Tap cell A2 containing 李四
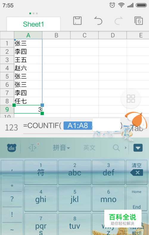This screenshot has height=235, width=149. (x=28, y=52)
